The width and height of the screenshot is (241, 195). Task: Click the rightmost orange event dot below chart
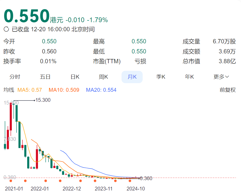click(130, 181)
